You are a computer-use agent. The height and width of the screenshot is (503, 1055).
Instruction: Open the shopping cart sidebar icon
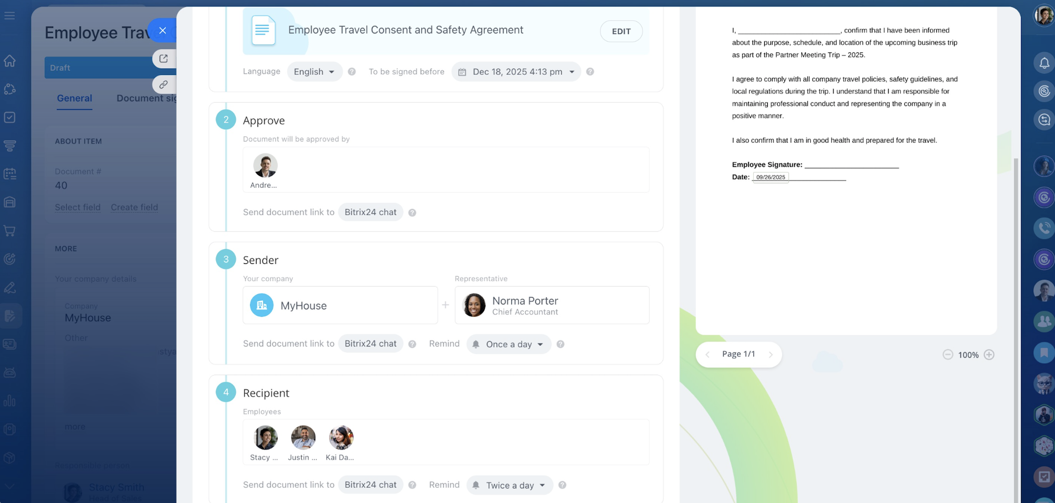pyautogui.click(x=10, y=231)
